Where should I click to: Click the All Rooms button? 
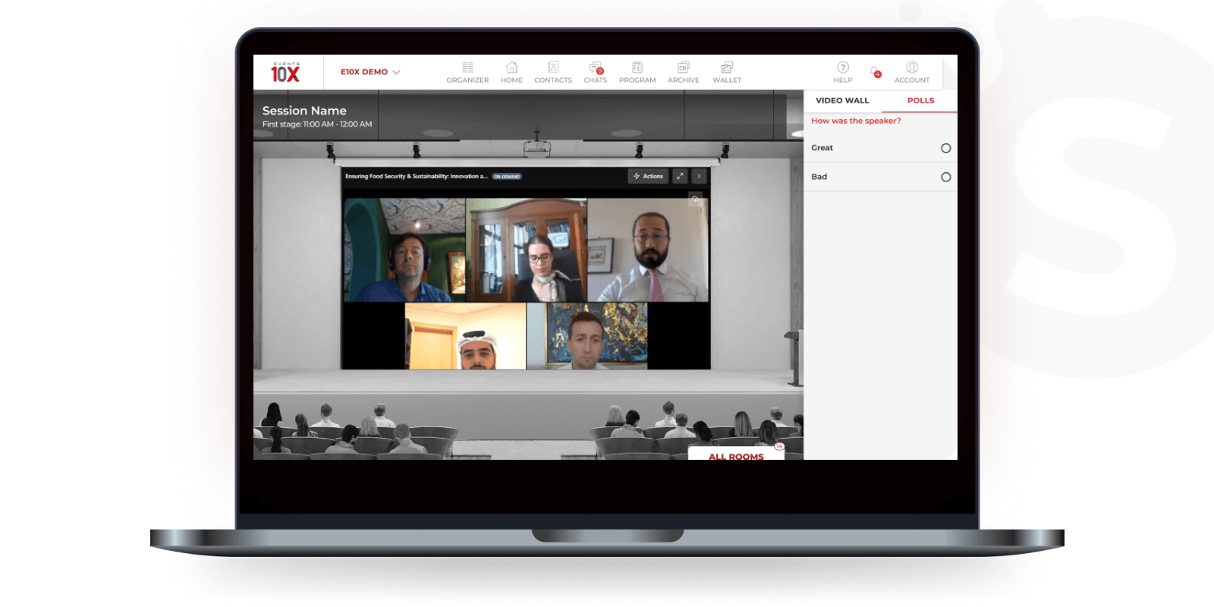(x=736, y=455)
